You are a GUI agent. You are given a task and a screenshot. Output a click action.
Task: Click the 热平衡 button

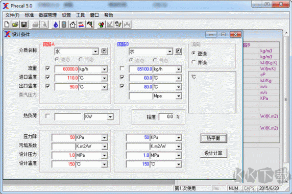[x=213, y=138]
